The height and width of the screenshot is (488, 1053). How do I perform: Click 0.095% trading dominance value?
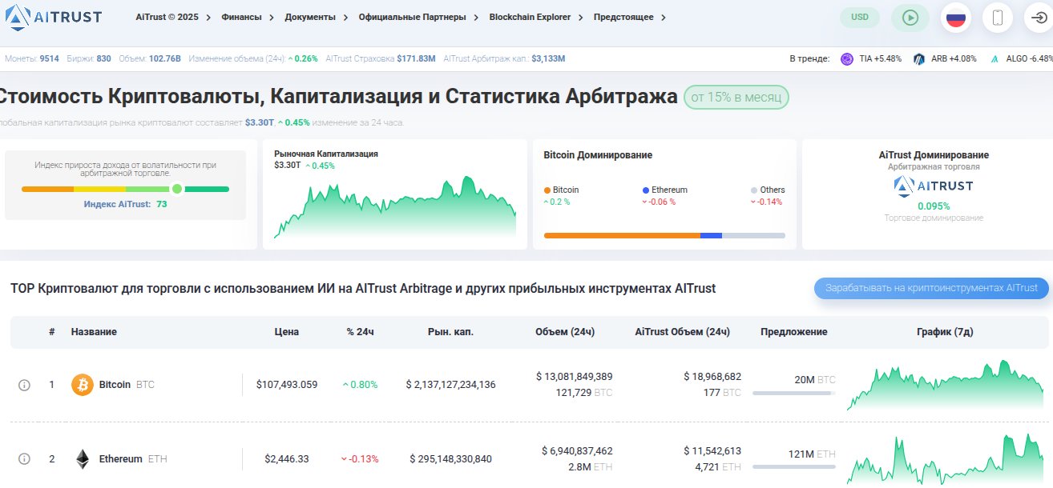tap(934, 206)
